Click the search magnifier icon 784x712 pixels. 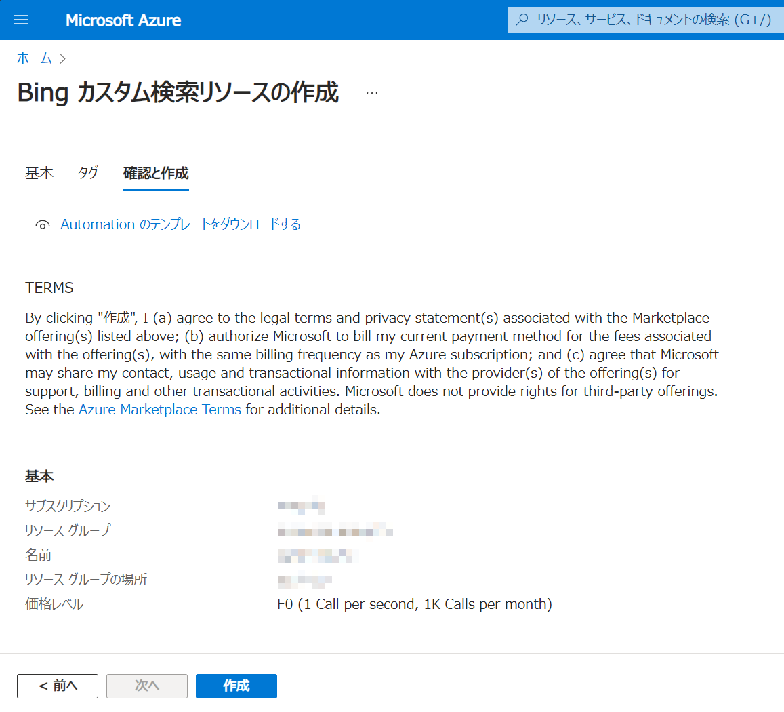tap(522, 20)
